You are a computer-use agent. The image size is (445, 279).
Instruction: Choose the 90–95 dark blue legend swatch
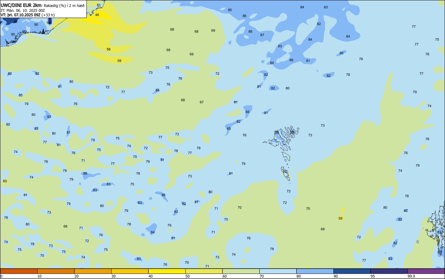(352, 271)
